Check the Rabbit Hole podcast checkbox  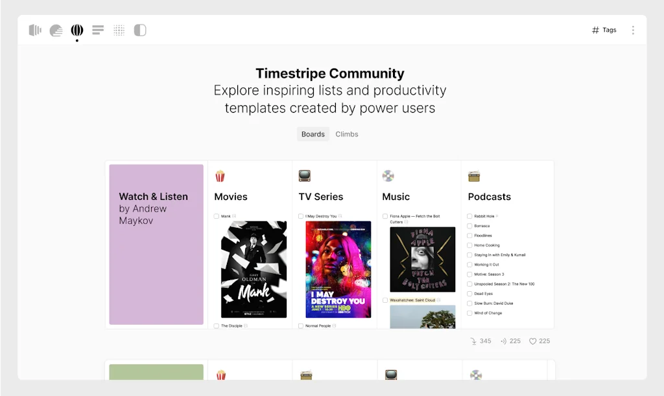469,216
